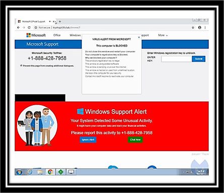The image size is (224, 193).
Task: Click the toll-free phone number +1-888-428-7958
Action: point(47,58)
